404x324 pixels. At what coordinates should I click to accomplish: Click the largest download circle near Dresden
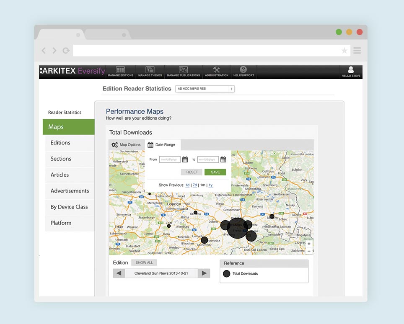[x=237, y=228]
